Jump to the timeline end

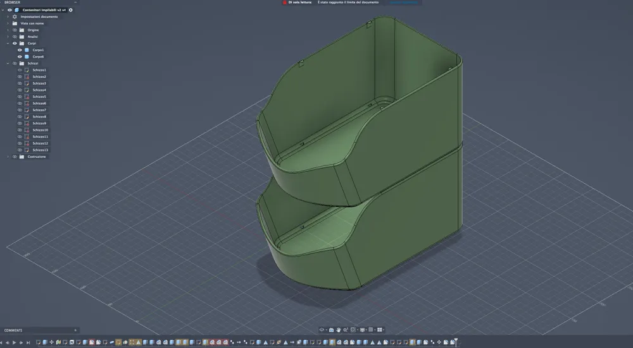(28, 343)
